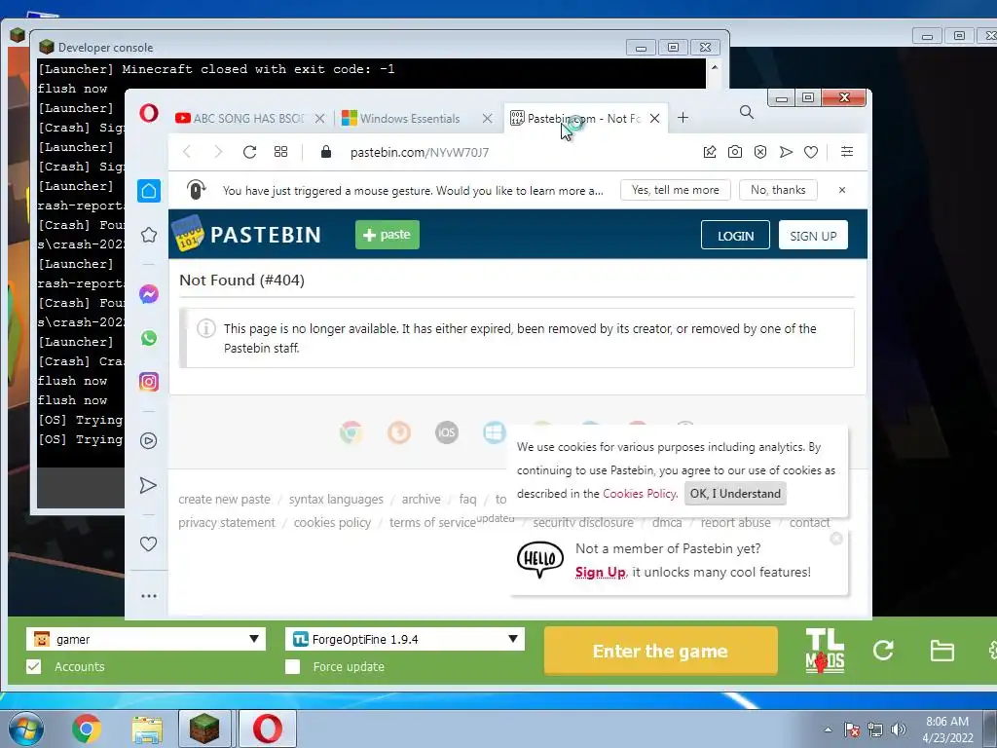Image resolution: width=997 pixels, height=748 pixels.
Task: Enable the Force update checkbox
Action: [292, 666]
